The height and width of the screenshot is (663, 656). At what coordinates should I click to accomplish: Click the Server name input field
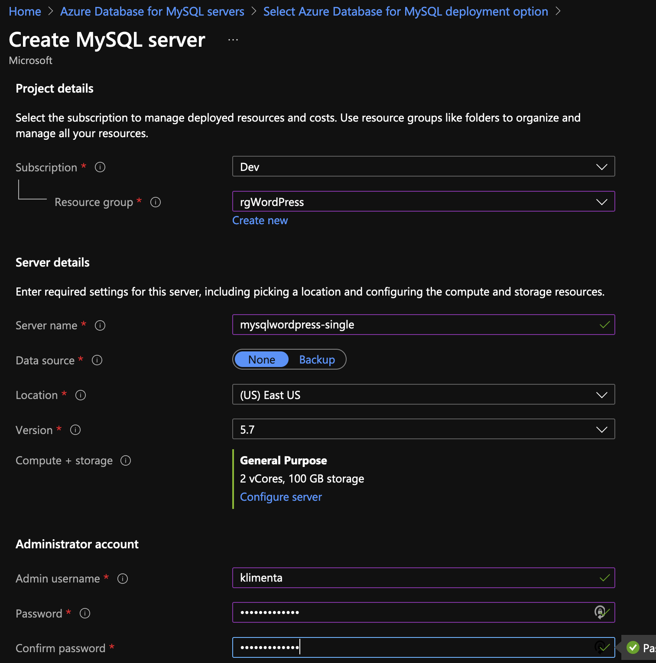click(424, 325)
